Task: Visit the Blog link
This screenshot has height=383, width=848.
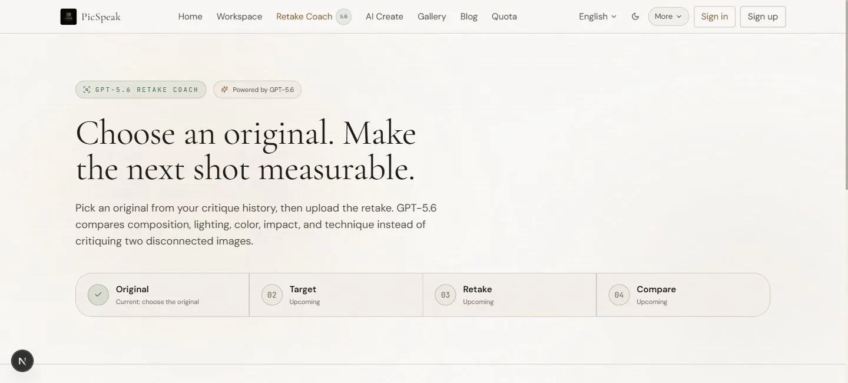Action: point(469,16)
